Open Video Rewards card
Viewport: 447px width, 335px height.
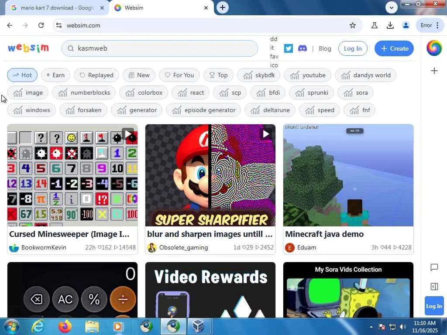click(x=210, y=290)
